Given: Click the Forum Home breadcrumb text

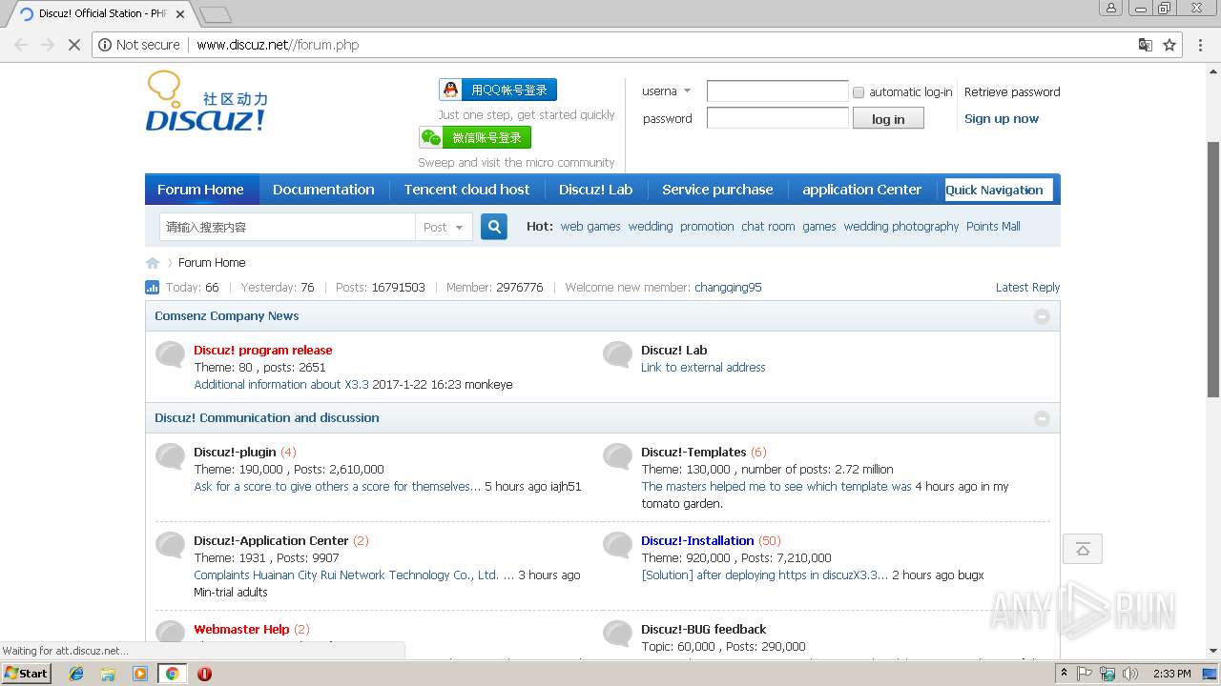Looking at the screenshot, I should [x=212, y=263].
